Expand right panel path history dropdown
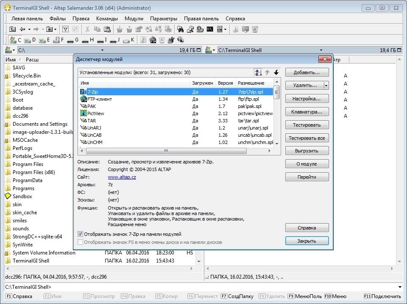This screenshot has width=407, height=304. 321,50
